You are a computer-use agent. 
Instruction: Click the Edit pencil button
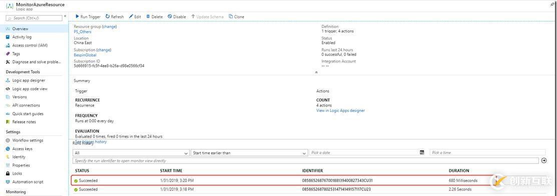[135, 16]
